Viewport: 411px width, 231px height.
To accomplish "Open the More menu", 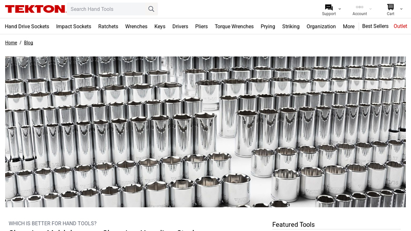I will tap(349, 27).
